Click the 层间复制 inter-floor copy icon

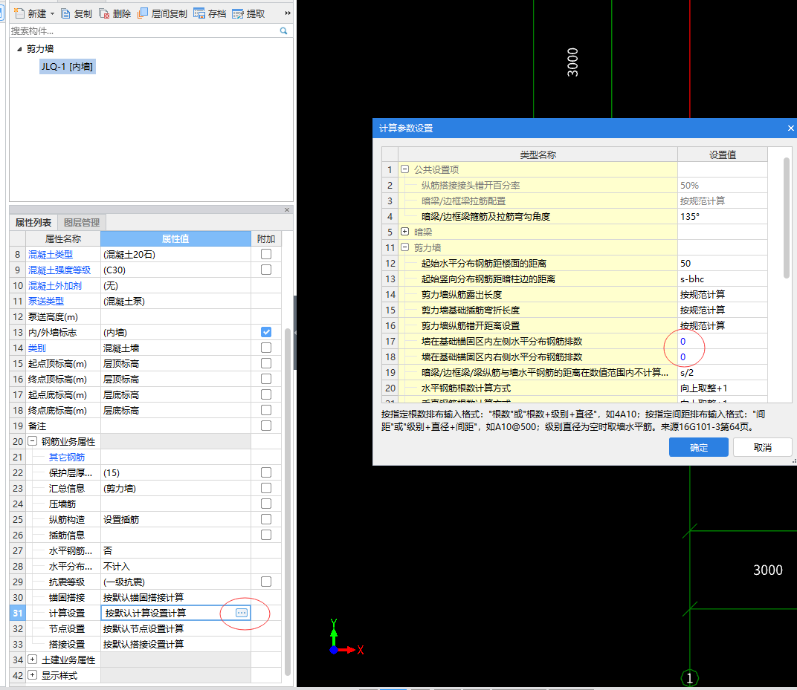tap(143, 13)
